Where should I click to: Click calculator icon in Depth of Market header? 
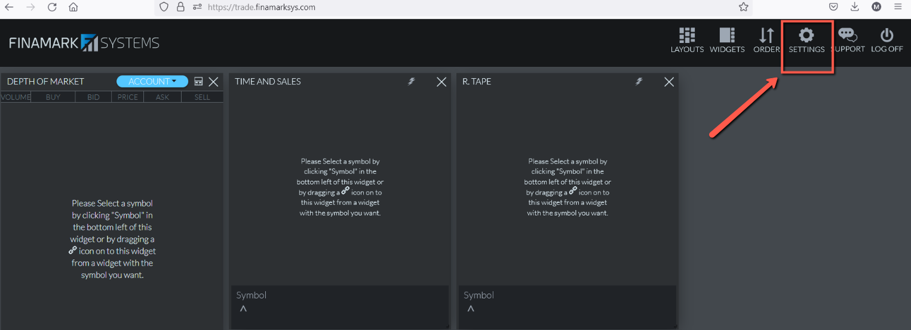[199, 82]
